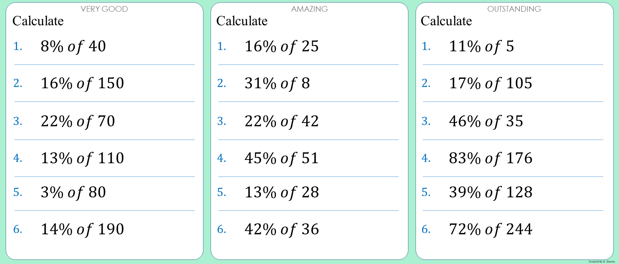This screenshot has width=619, height=264.
Task: Click the '22% of 70' problem
Action: tap(78, 121)
